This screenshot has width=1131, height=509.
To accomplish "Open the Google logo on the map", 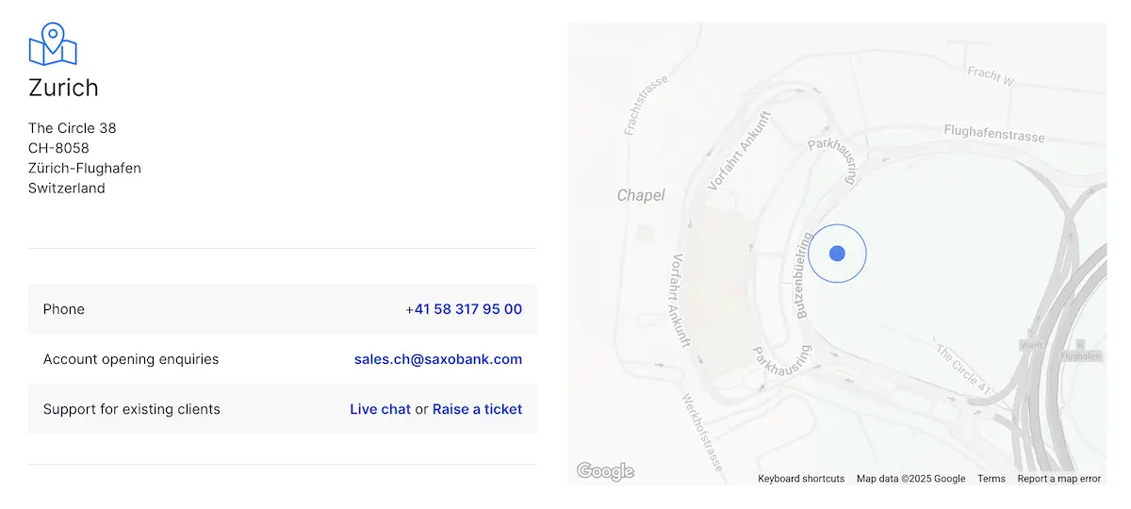I will point(605,471).
